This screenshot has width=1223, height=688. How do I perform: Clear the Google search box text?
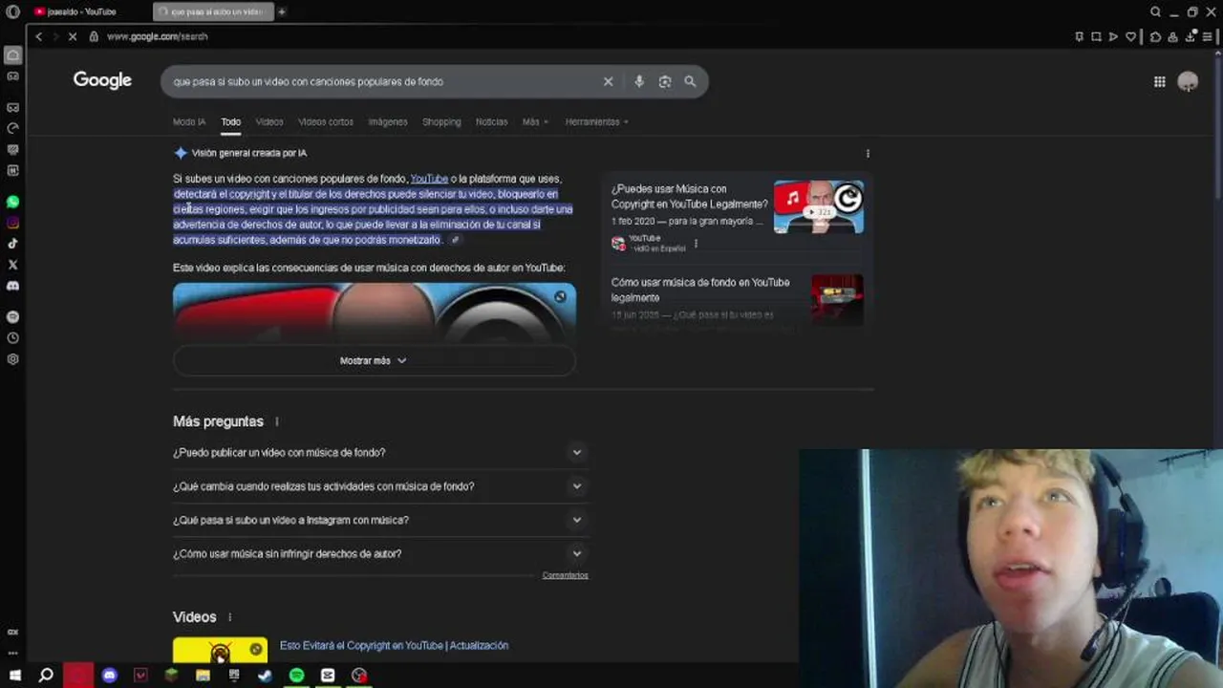pos(608,81)
